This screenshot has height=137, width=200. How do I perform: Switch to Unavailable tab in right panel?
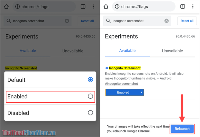pos(172,51)
